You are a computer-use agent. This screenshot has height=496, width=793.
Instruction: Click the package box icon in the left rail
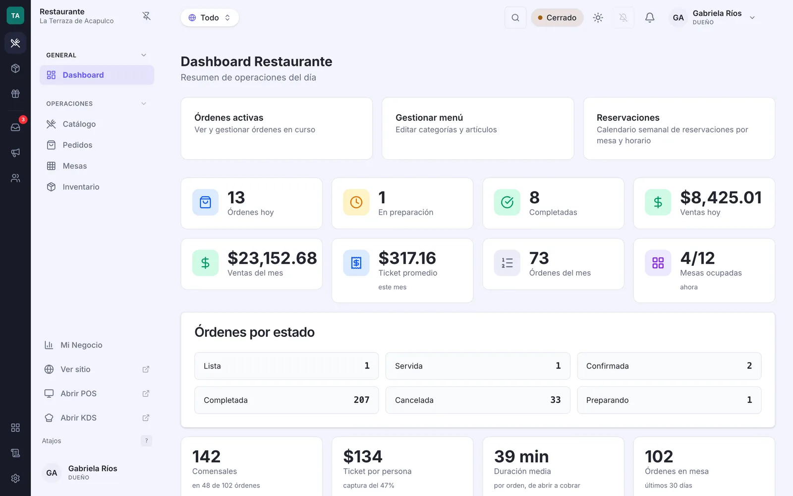pyautogui.click(x=15, y=68)
